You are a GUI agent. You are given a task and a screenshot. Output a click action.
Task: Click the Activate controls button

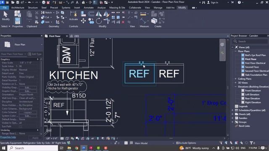pyautogui.click(x=74, y=16)
